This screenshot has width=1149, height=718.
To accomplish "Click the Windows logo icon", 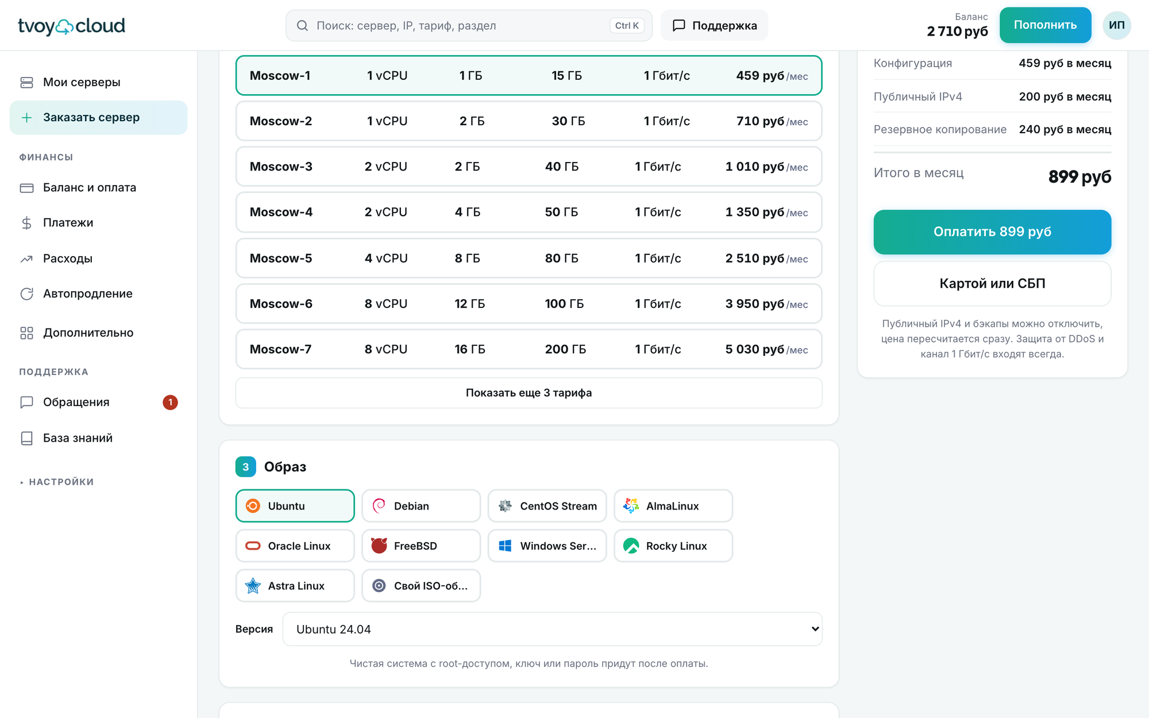I will [505, 546].
